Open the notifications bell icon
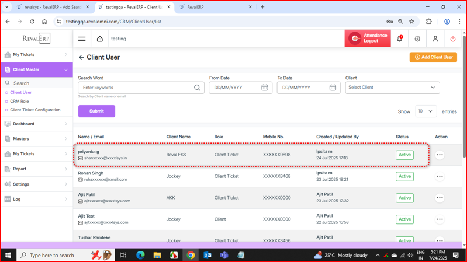 (x=400, y=39)
